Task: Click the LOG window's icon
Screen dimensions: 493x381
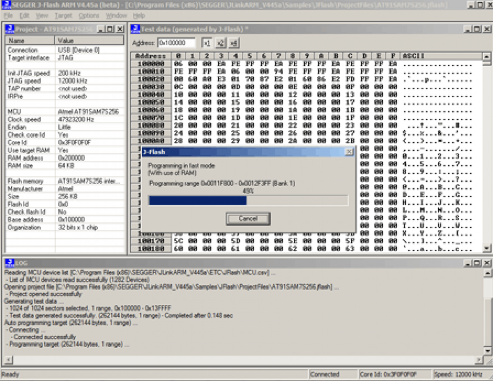Action: tap(10, 263)
